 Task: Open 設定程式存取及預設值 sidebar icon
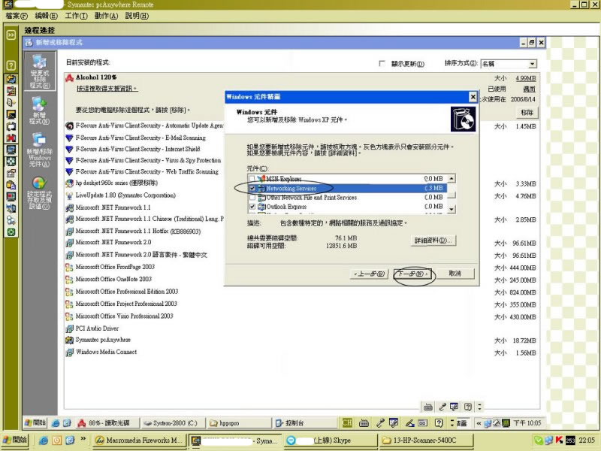tap(40, 192)
